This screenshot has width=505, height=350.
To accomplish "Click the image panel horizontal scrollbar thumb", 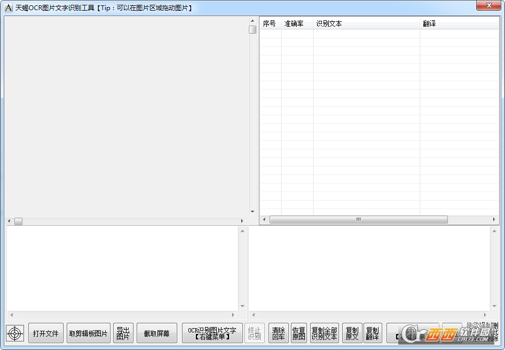I will tap(18, 221).
